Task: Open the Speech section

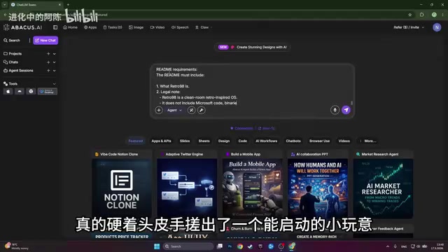Action: 180,27
